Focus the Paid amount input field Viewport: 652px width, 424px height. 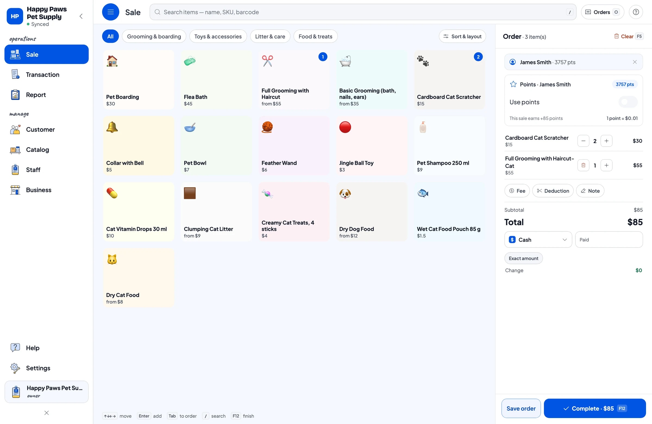click(609, 240)
